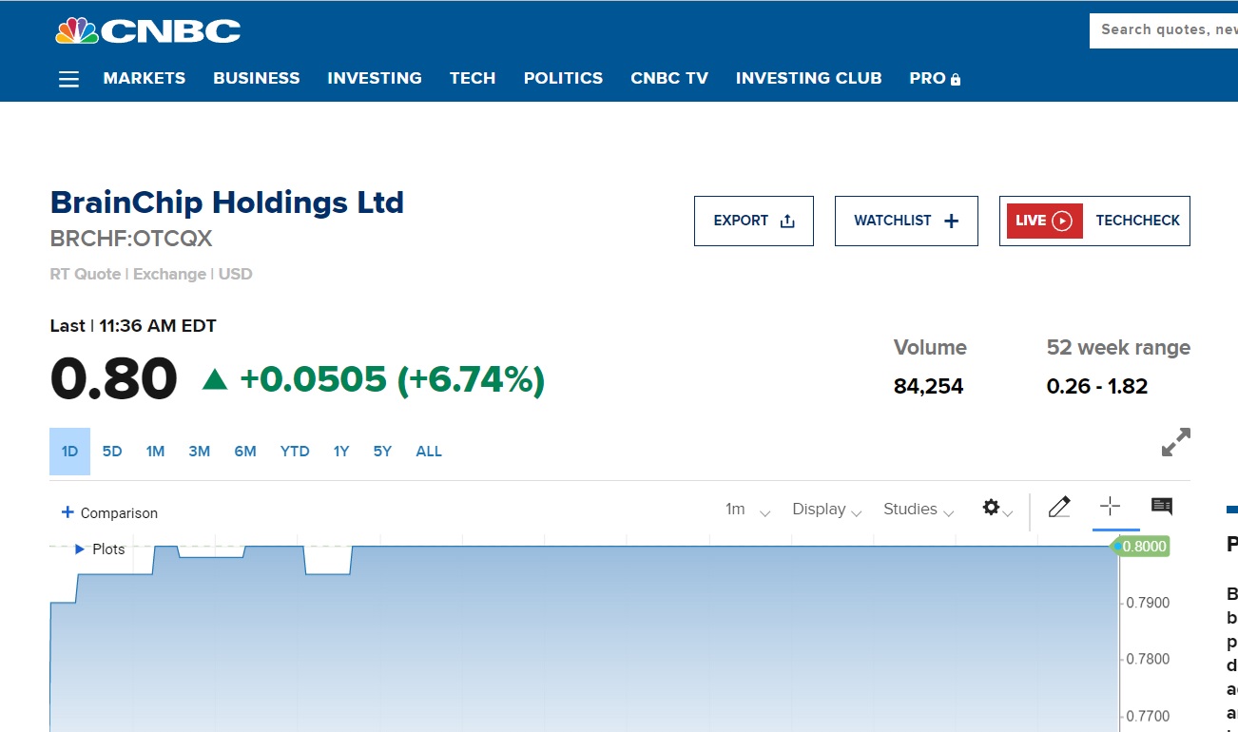This screenshot has width=1238, height=732.
Task: Open the 1m interval dropdown
Action: [x=746, y=510]
